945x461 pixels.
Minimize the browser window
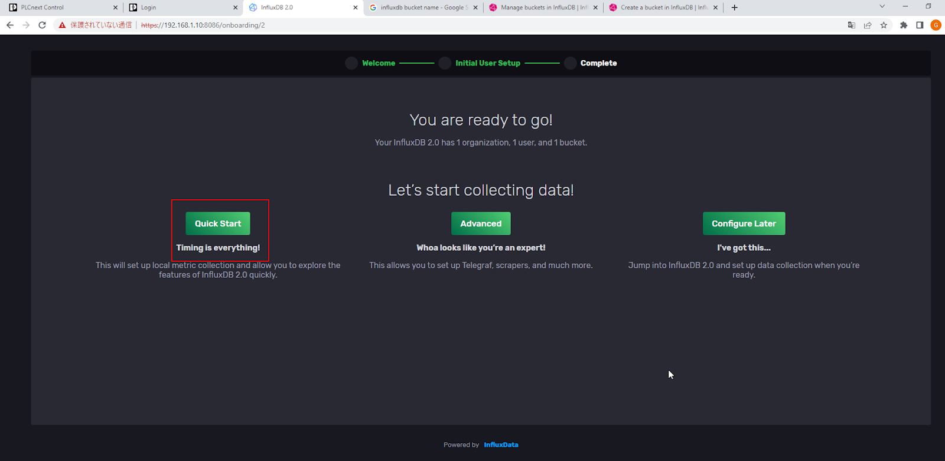pos(905,6)
